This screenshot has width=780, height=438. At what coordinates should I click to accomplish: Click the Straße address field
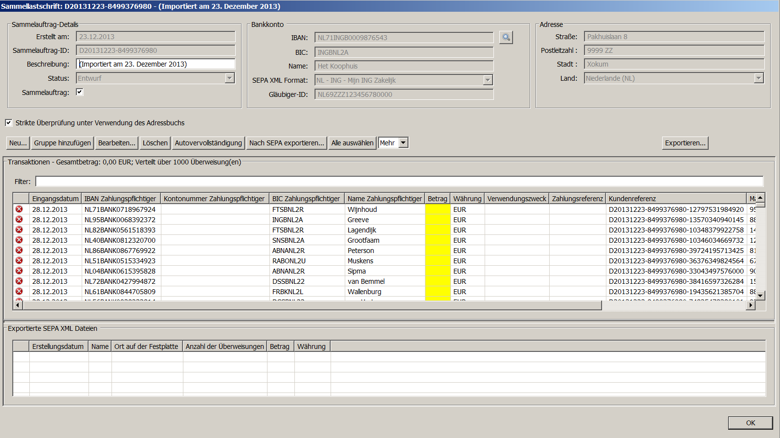[x=674, y=37]
